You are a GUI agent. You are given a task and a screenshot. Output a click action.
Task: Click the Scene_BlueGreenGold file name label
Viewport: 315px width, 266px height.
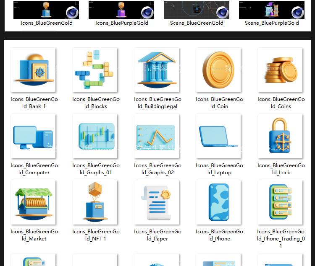coord(197,23)
